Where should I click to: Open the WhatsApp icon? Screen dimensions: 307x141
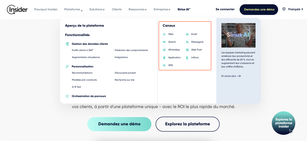click(164, 50)
